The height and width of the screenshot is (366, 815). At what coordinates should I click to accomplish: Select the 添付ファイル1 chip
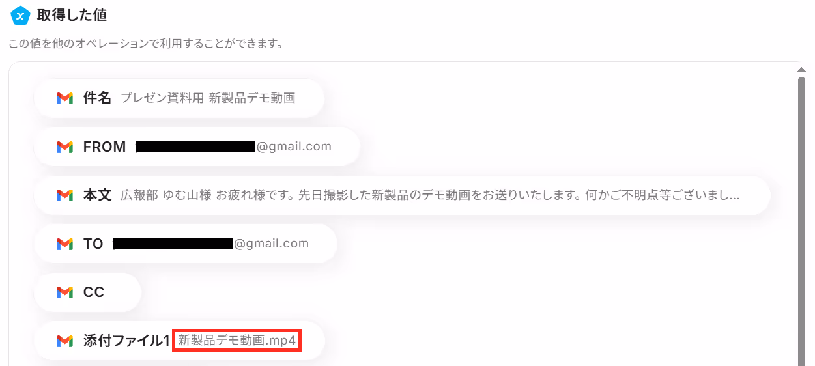tap(179, 341)
